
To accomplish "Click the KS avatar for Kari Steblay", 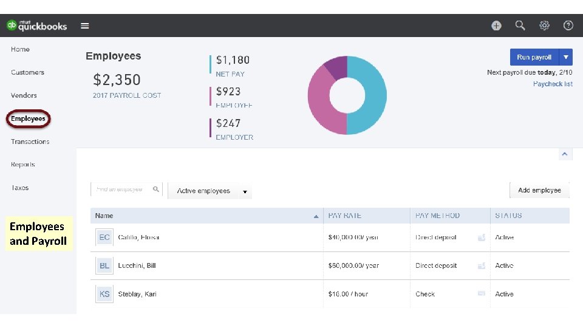I will [x=104, y=294].
